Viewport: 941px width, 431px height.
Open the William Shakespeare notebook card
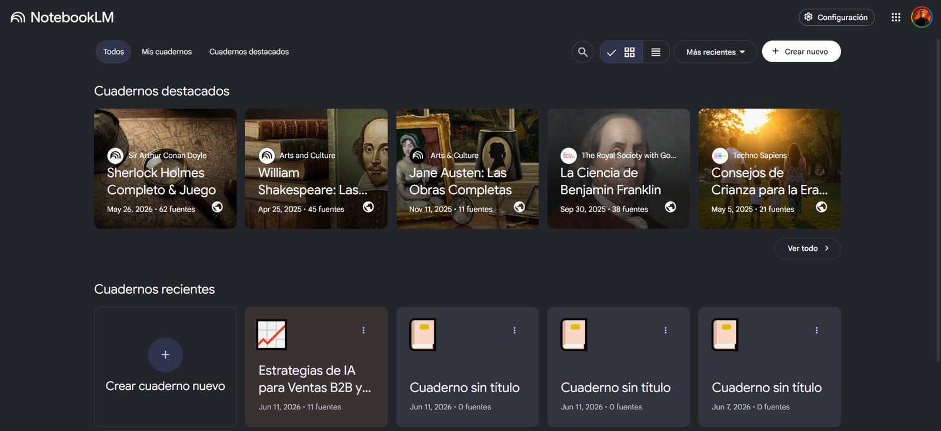coord(316,169)
